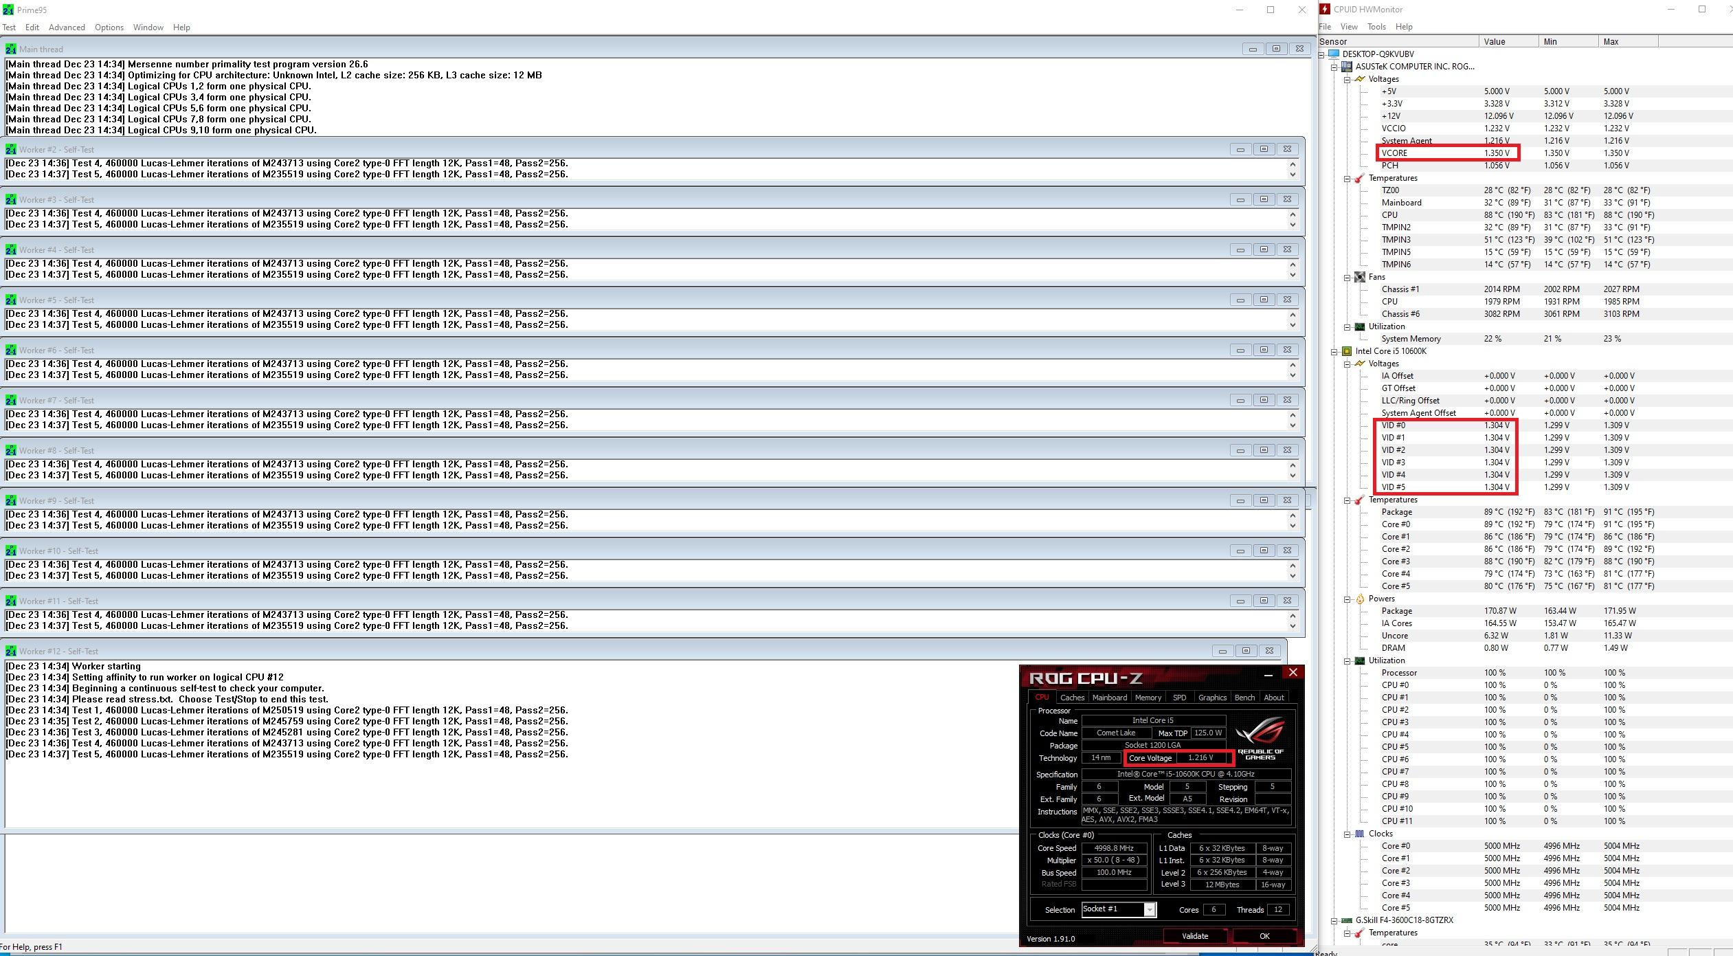Maximize the Worker #10 child window
Screen dimensions: 1733x956
click(x=1264, y=551)
